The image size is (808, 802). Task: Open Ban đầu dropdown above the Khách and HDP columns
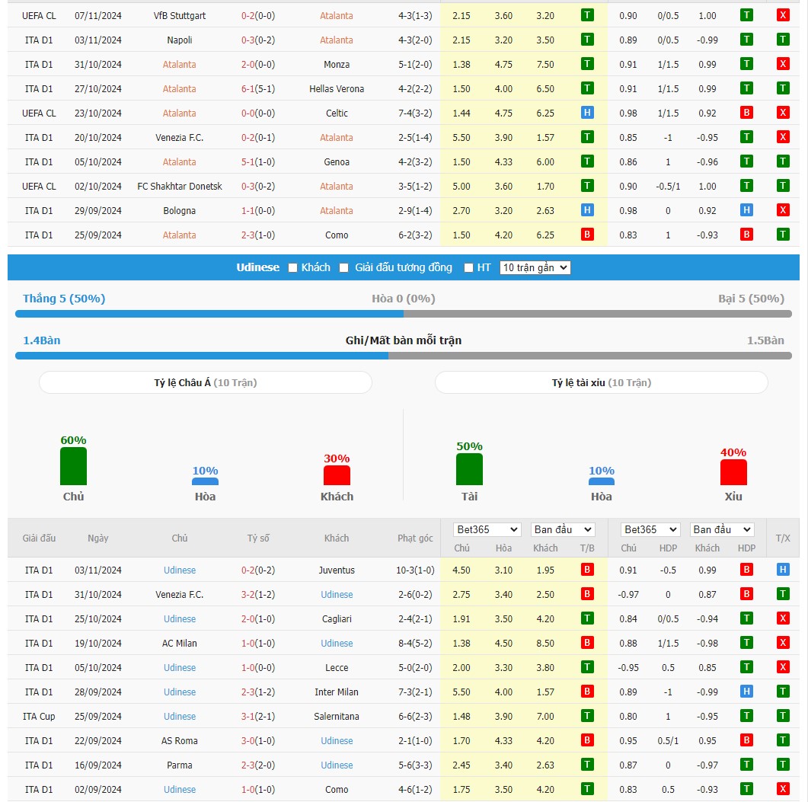pos(722,529)
